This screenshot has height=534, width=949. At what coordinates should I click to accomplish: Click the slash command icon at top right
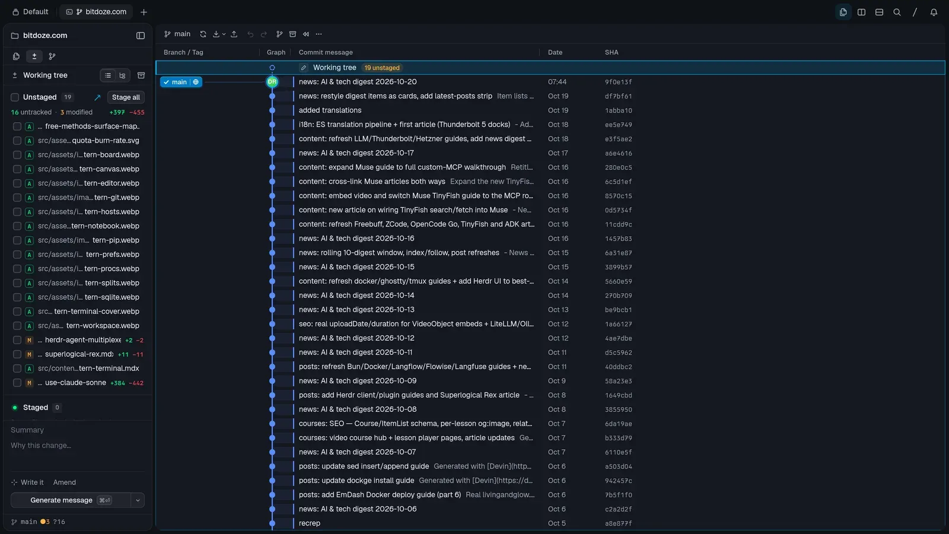tap(915, 12)
